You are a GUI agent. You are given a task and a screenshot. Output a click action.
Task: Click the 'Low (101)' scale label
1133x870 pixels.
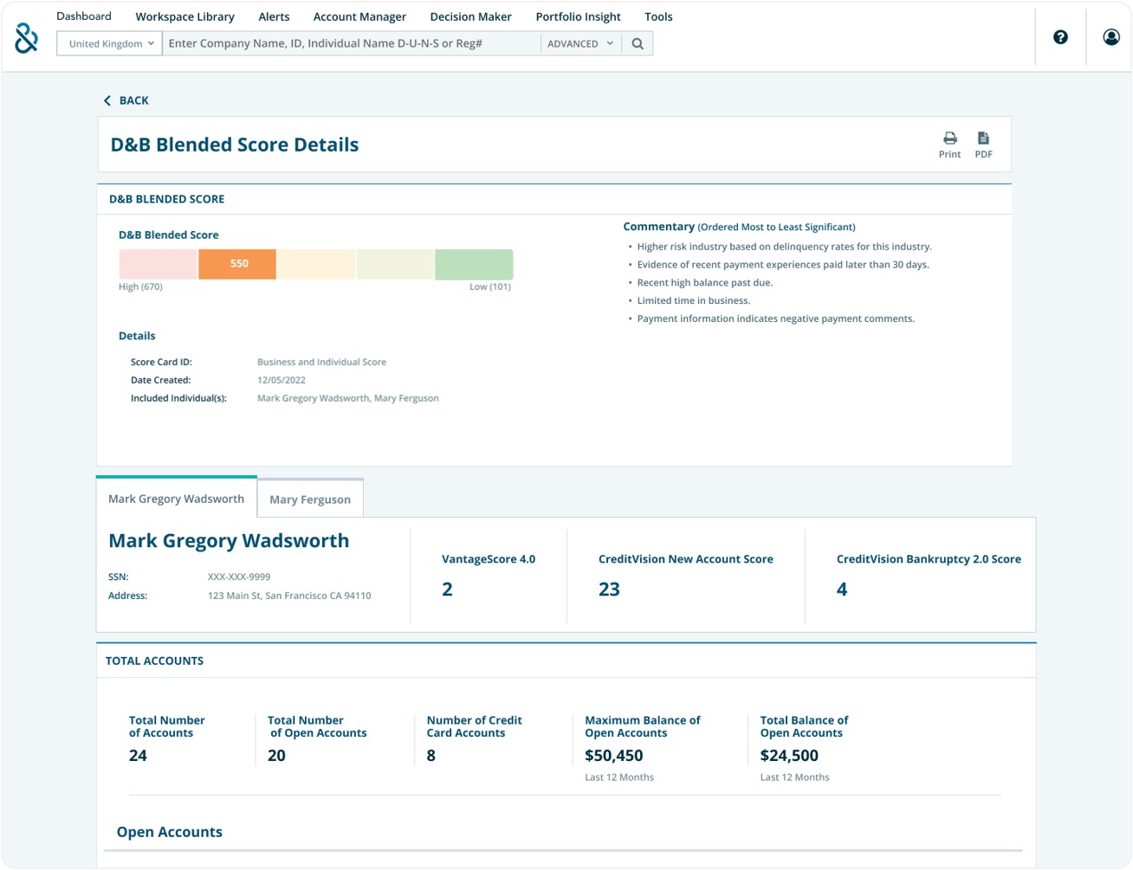click(x=490, y=287)
